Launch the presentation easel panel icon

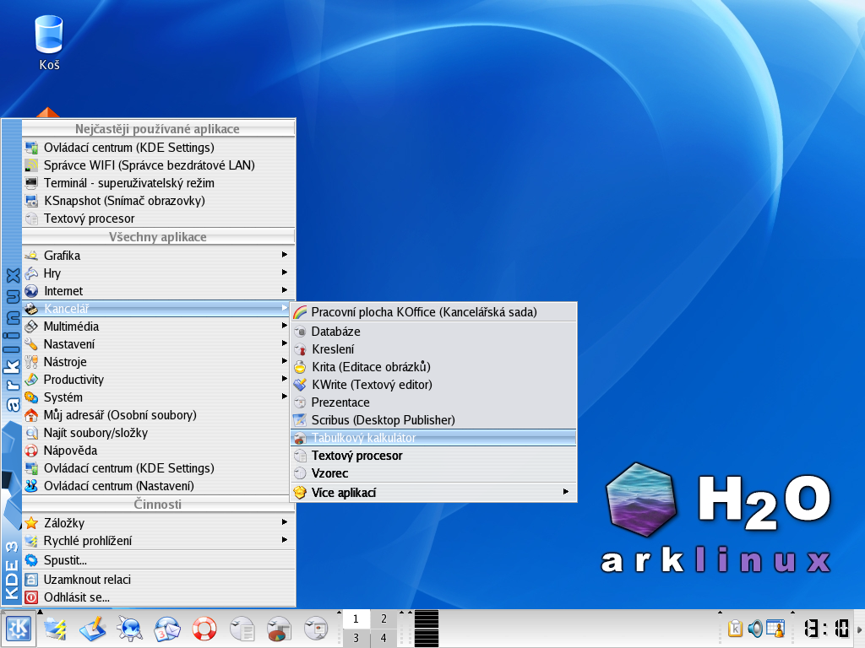tap(316, 629)
